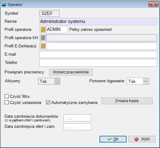This screenshot has height=148, width=160.
Task: Click the ADMIN profile code field
Action: [57, 30]
